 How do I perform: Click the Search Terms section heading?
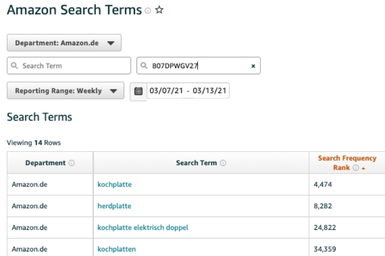(x=40, y=117)
